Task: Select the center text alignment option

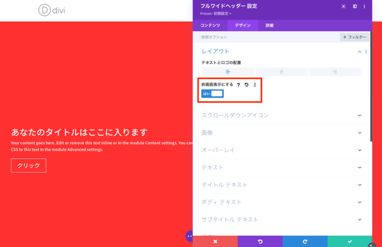Action: [281, 72]
